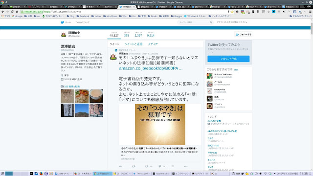Click the location pin icon next to 東京
Image resolution: width=313 pixels, height=176 pixels.
click(x=62, y=75)
